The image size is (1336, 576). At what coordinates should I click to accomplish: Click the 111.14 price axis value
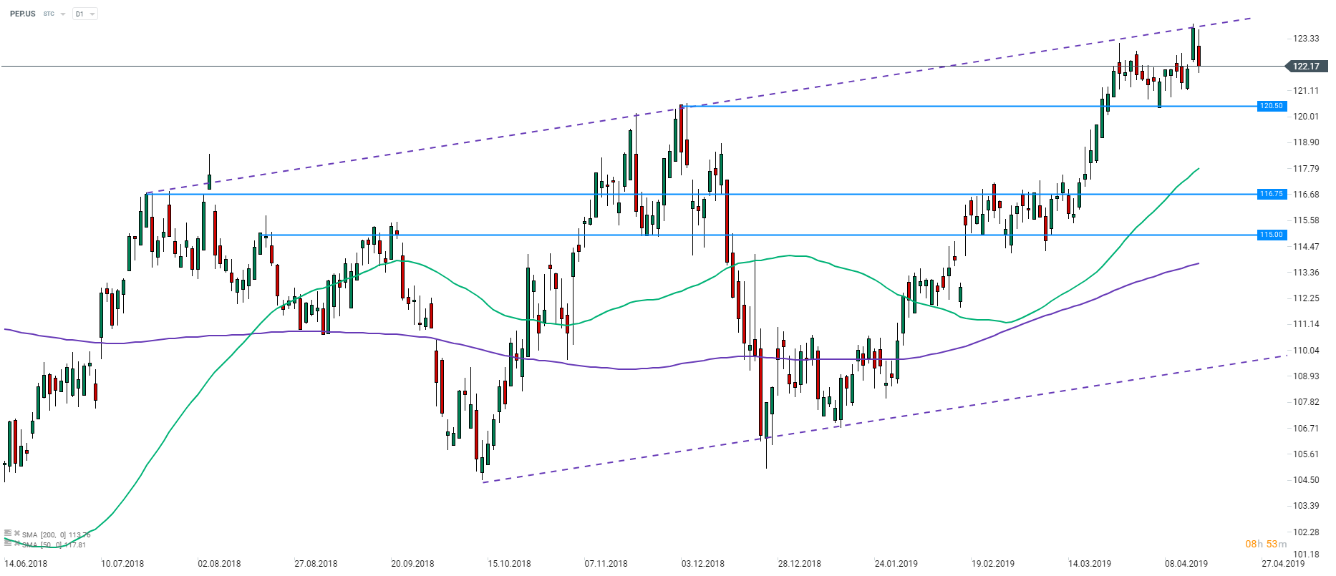click(x=1306, y=324)
